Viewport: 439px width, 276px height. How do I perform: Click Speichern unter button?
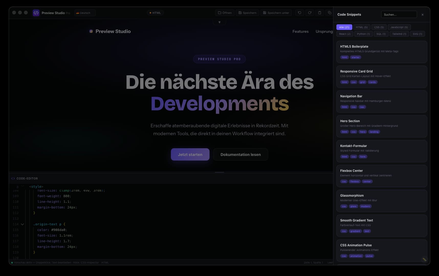[x=276, y=13]
